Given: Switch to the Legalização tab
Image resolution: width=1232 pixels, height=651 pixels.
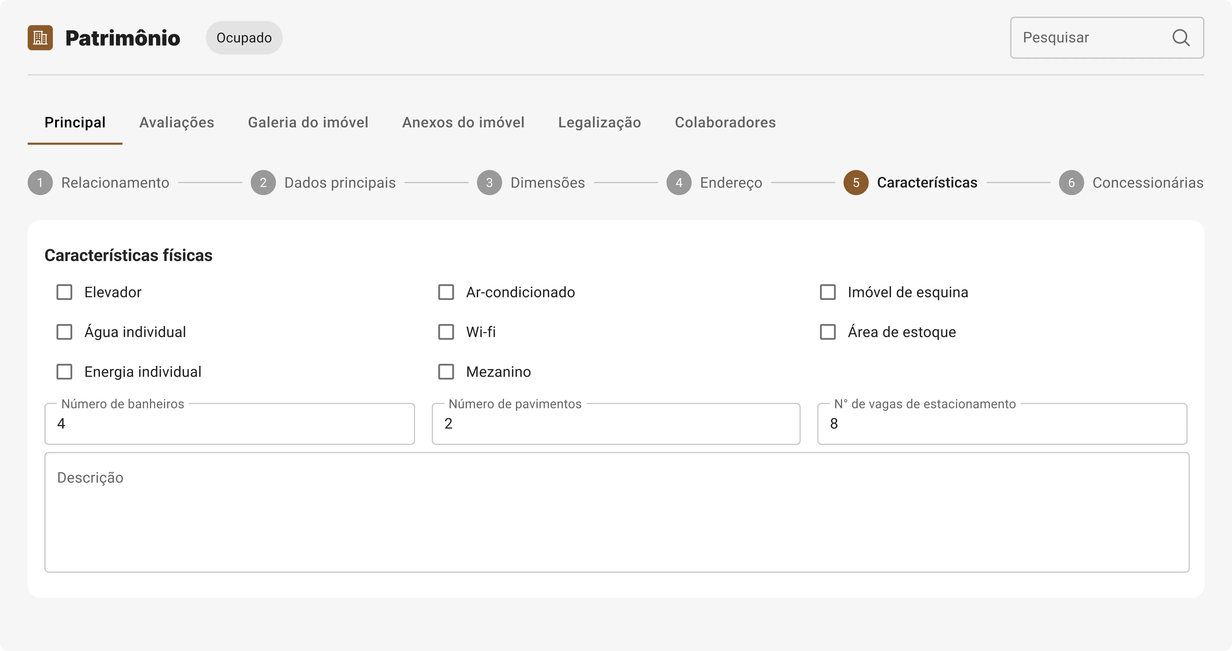Looking at the screenshot, I should point(599,123).
